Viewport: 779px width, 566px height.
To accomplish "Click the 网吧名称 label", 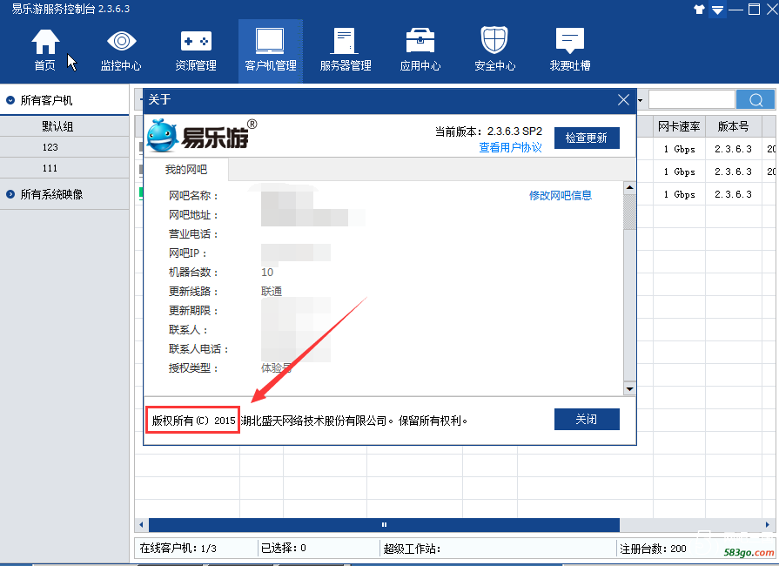I will point(193,196).
